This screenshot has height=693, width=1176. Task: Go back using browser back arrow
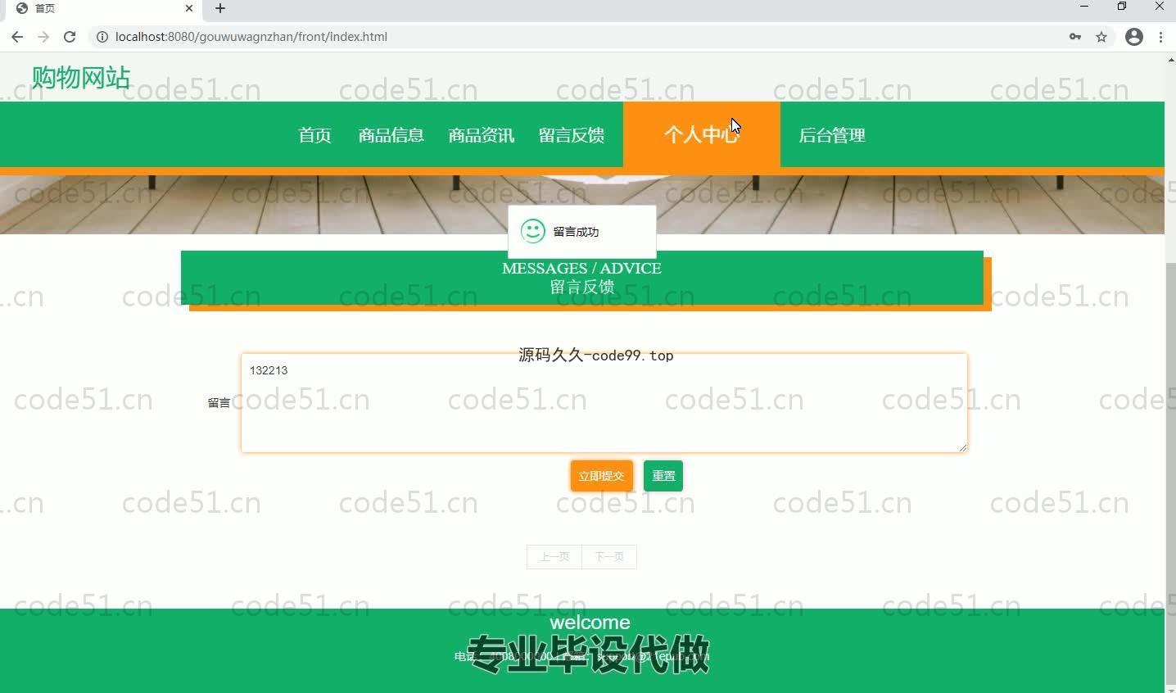pyautogui.click(x=17, y=37)
